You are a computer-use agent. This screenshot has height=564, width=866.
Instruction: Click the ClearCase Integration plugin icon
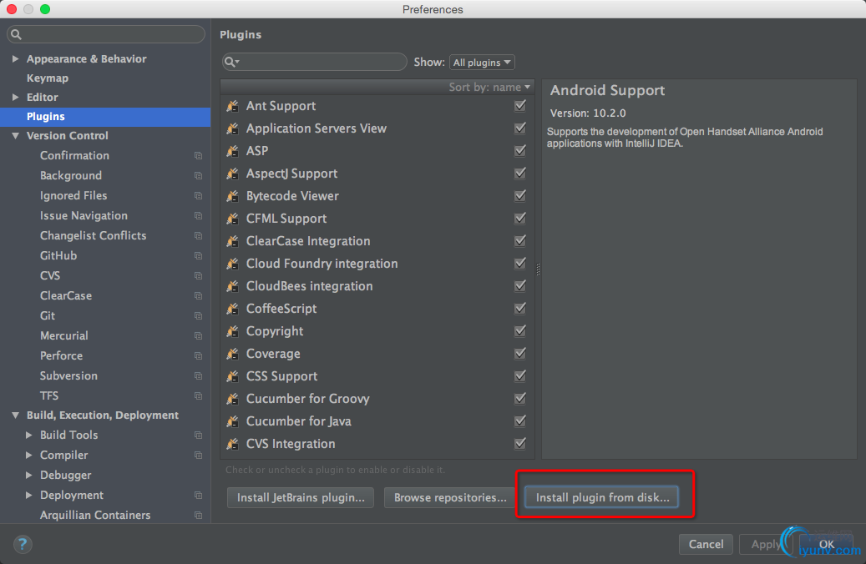232,241
